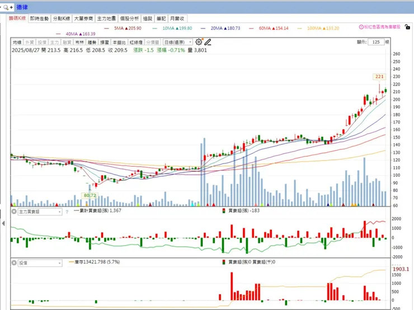Select the 個股分析 tab
This screenshot has width=414, height=310.
(x=129, y=18)
